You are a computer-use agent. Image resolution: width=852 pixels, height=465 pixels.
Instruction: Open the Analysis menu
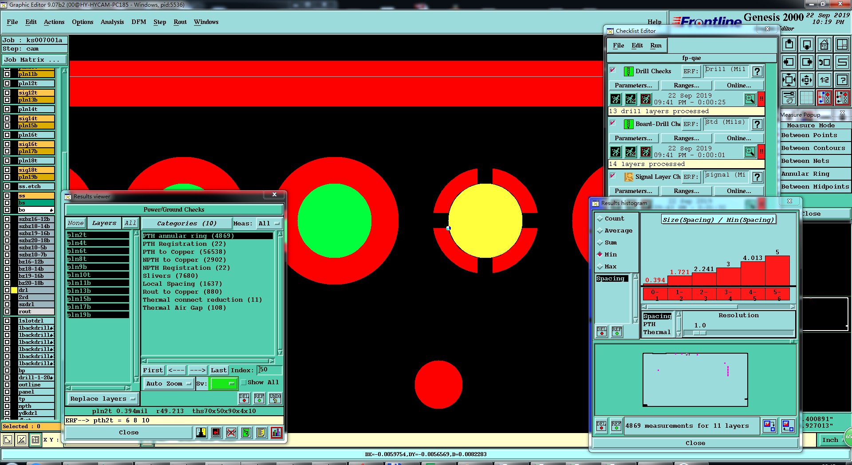point(112,22)
